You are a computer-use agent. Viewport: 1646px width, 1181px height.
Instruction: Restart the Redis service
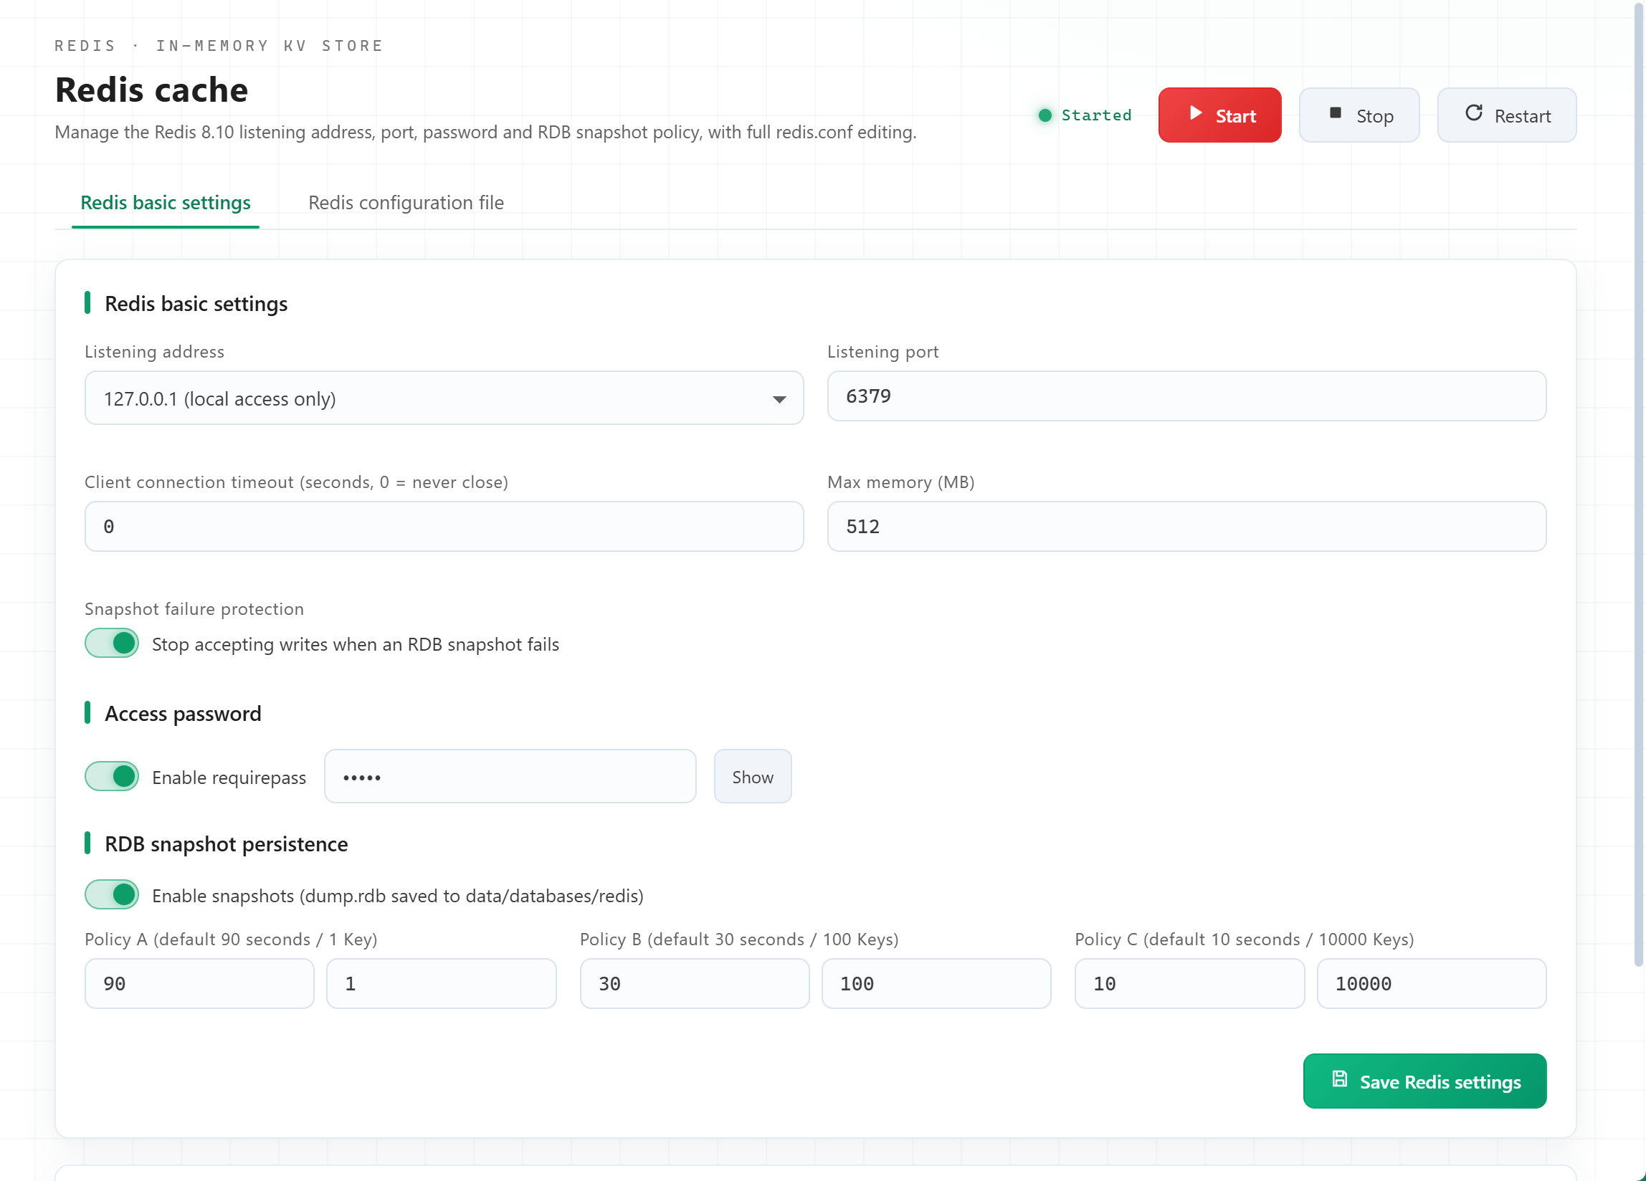click(x=1507, y=115)
